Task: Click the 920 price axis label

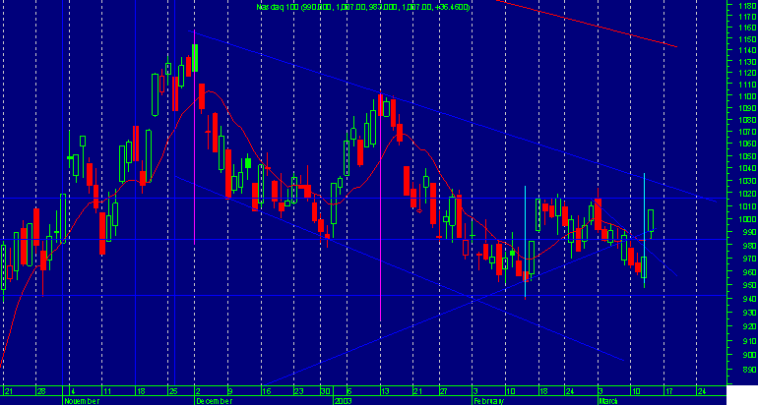Action: [749, 326]
